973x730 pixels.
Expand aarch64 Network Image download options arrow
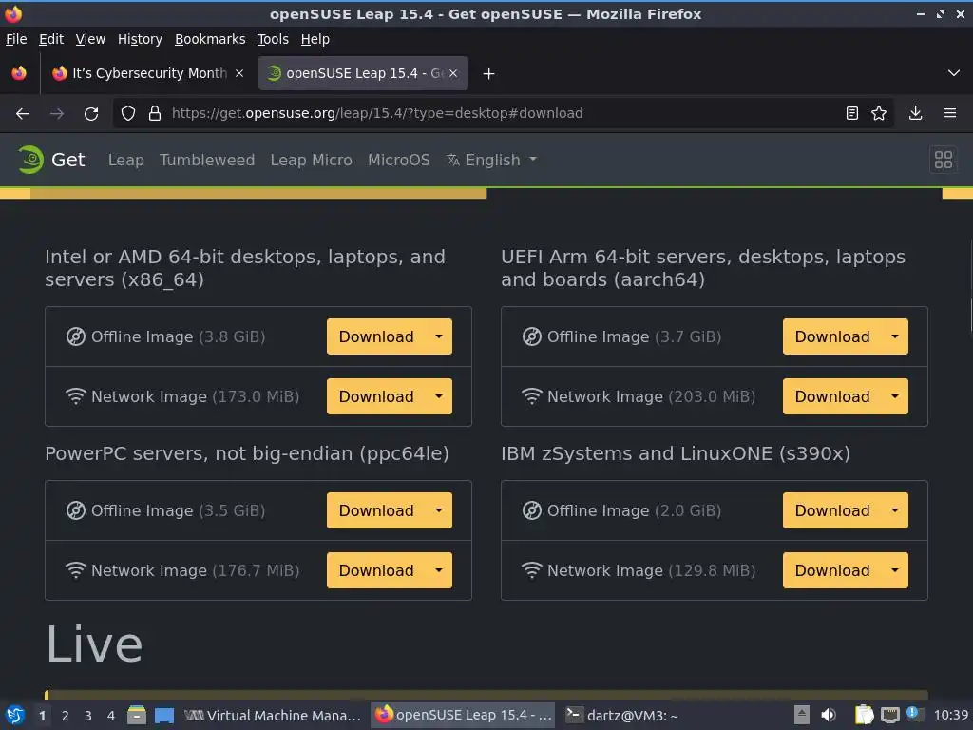point(895,396)
